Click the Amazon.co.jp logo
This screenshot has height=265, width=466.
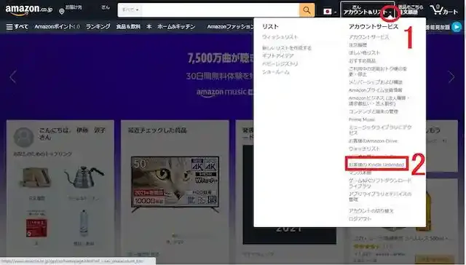tap(29, 9)
